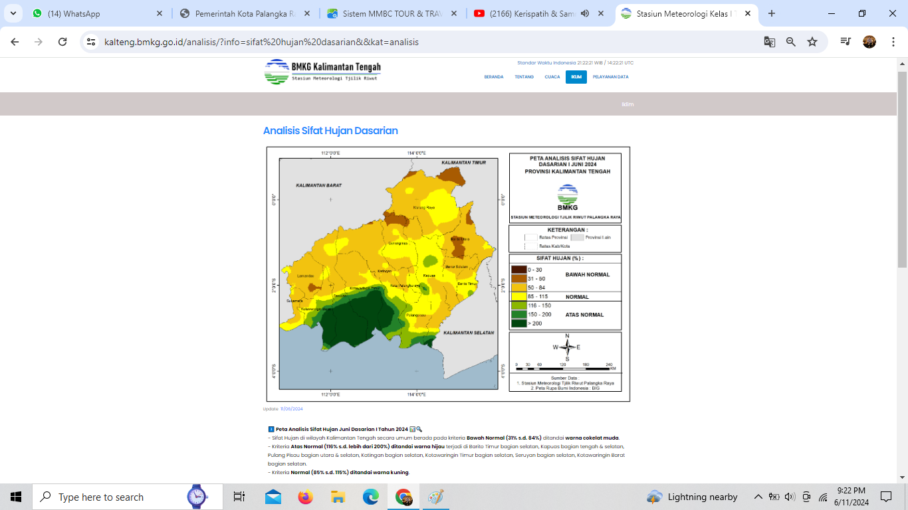This screenshot has width=908, height=510.
Task: Click the rainfall analysis map image
Action: point(448,274)
